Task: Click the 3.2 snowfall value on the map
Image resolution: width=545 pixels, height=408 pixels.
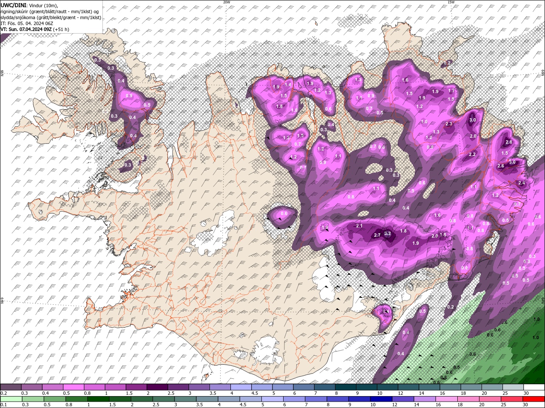Action: [x=387, y=233]
